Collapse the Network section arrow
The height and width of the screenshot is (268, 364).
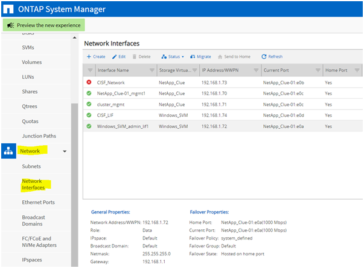pos(65,151)
